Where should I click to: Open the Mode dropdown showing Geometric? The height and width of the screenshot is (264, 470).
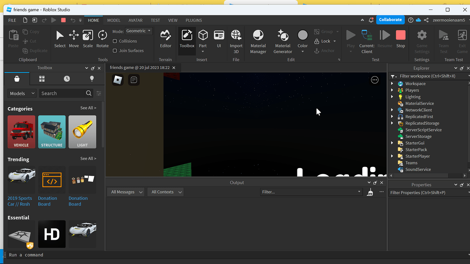139,31
